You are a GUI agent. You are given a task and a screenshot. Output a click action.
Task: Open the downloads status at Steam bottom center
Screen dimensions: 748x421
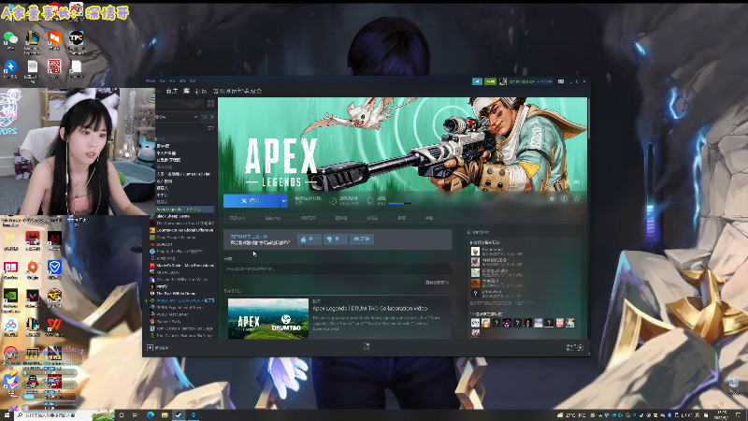tap(367, 346)
